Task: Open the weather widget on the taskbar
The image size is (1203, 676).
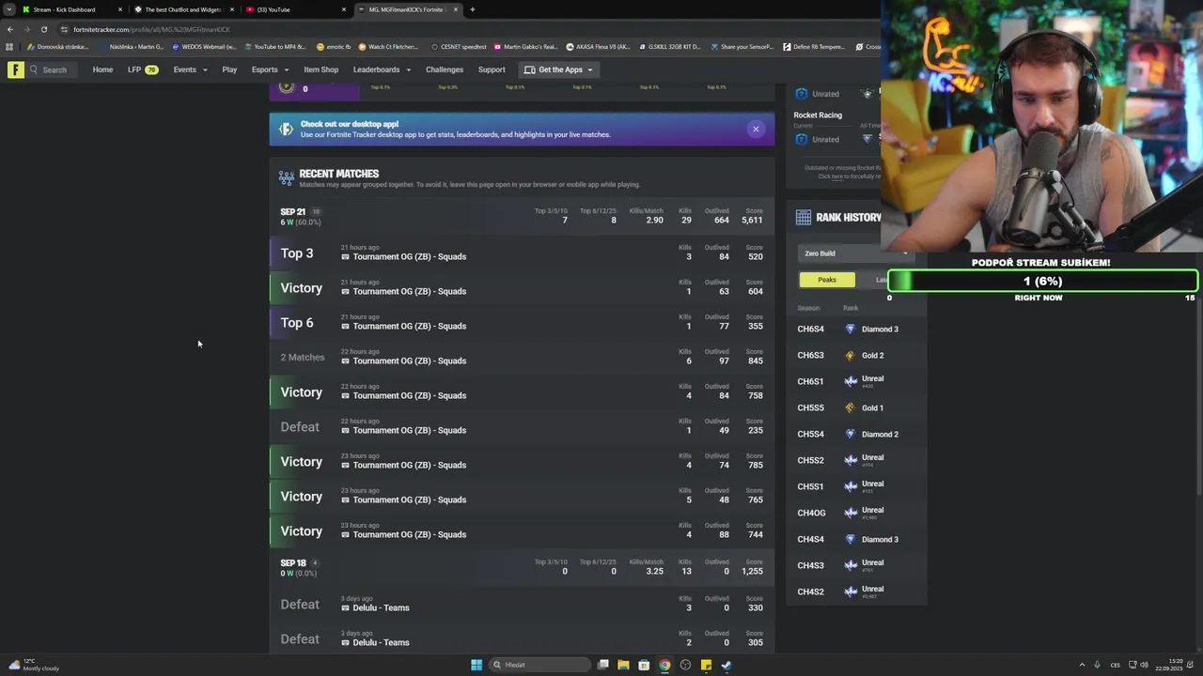Action: coord(34,665)
